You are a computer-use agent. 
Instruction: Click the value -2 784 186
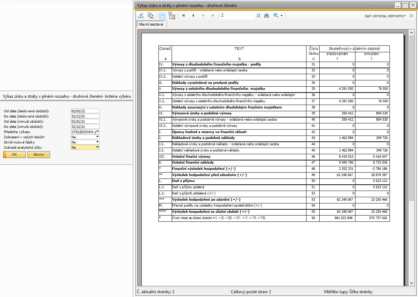pyautogui.click(x=379, y=168)
